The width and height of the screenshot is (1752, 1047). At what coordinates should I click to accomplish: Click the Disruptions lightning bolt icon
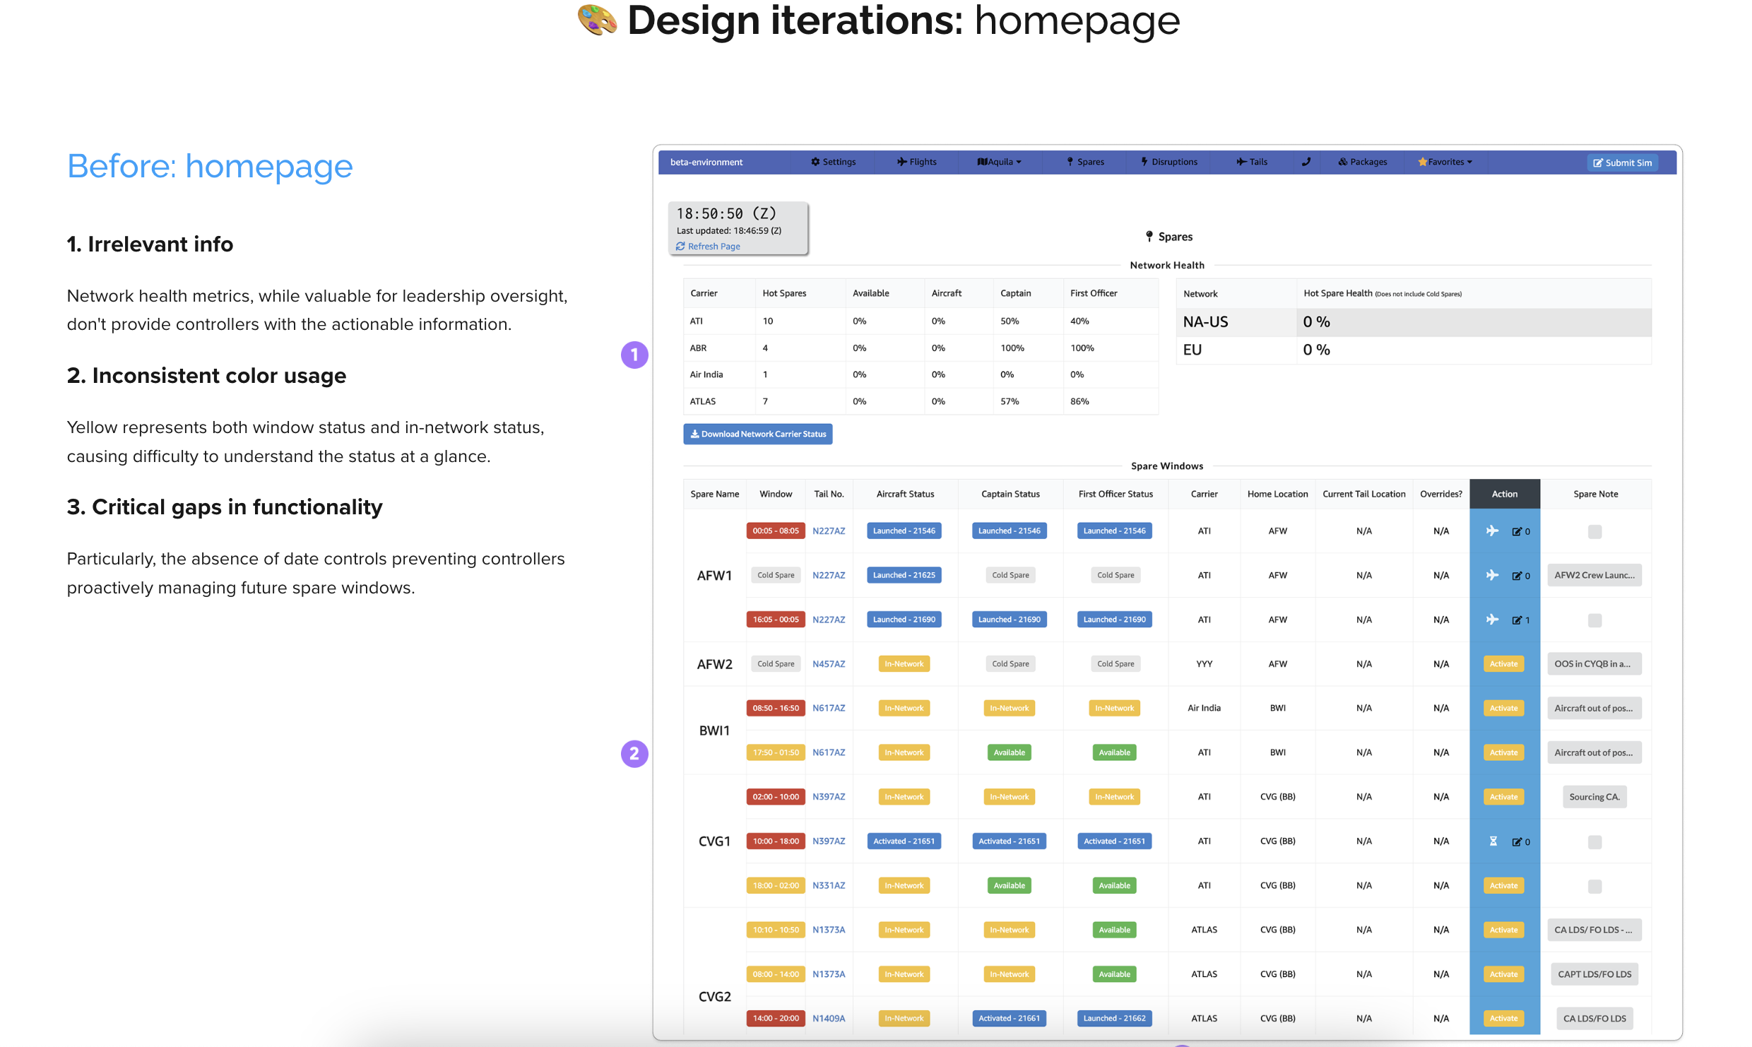tap(1144, 162)
